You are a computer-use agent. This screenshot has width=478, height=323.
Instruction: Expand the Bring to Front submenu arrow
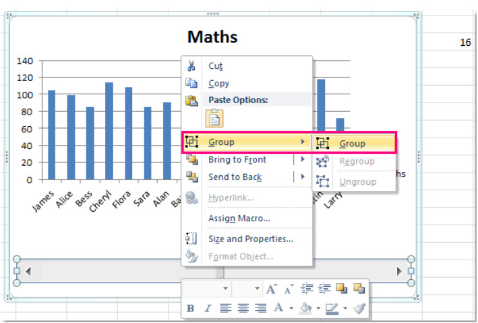(x=303, y=159)
